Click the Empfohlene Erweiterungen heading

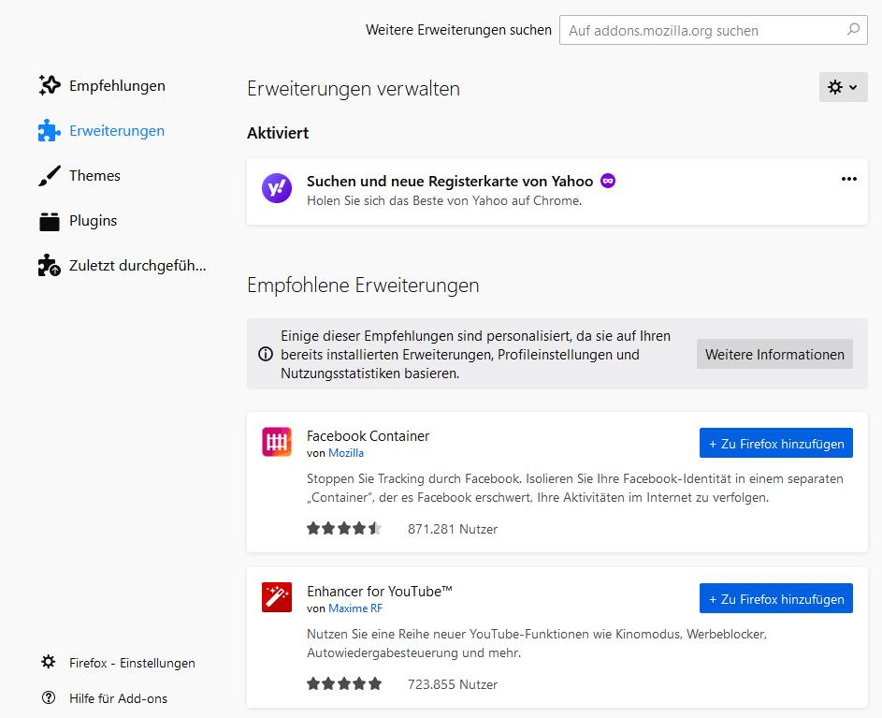(363, 285)
